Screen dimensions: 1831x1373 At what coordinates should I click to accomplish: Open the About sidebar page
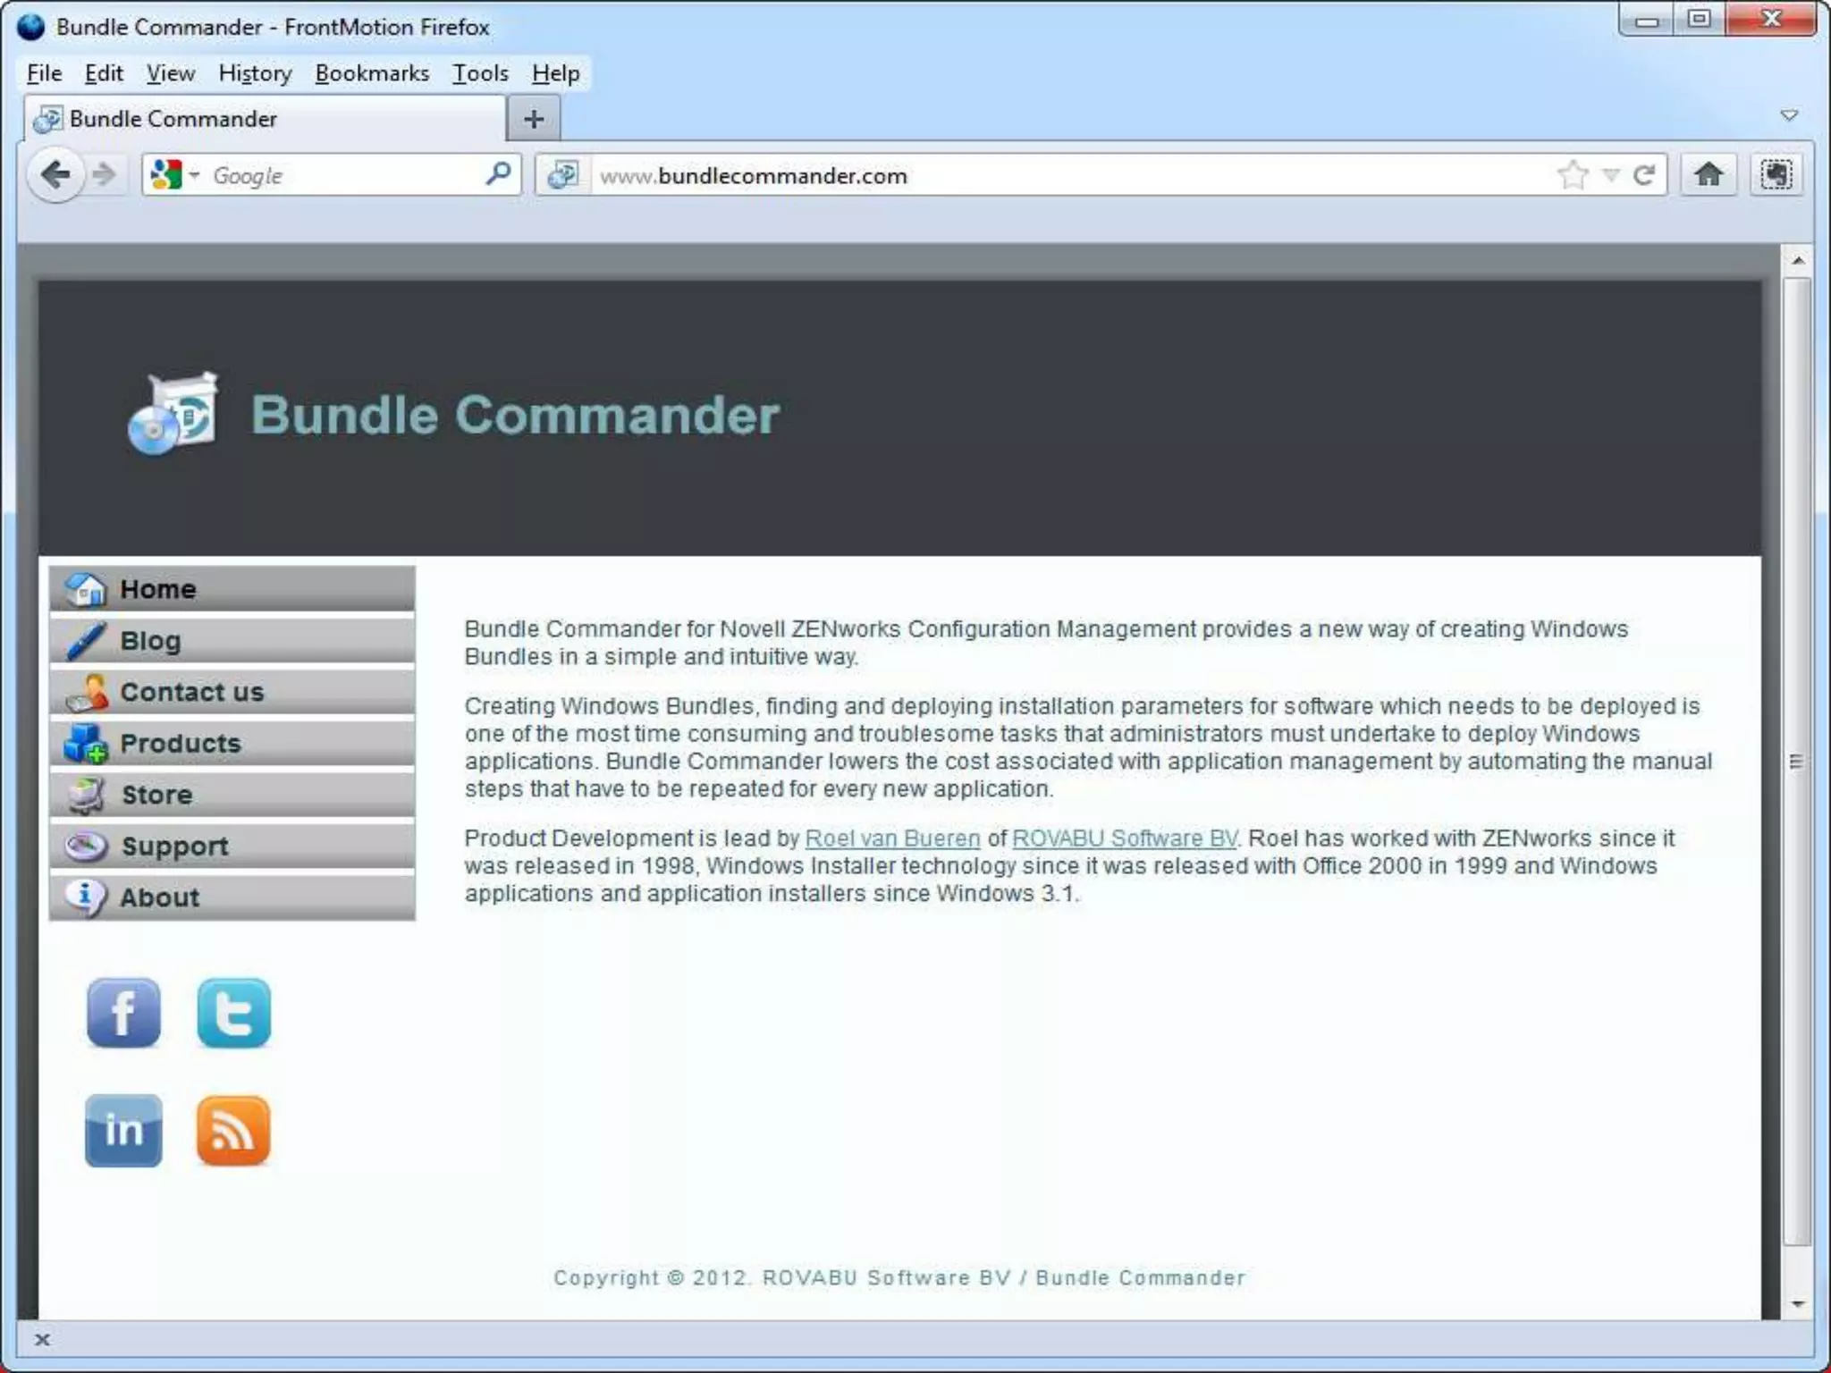pos(232,897)
